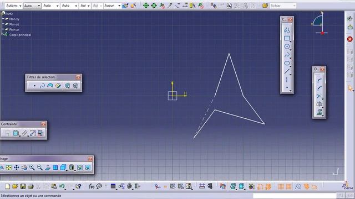The height and width of the screenshot is (199, 355).
Task: Toggle the orange grid display icon
Action: click(281, 187)
